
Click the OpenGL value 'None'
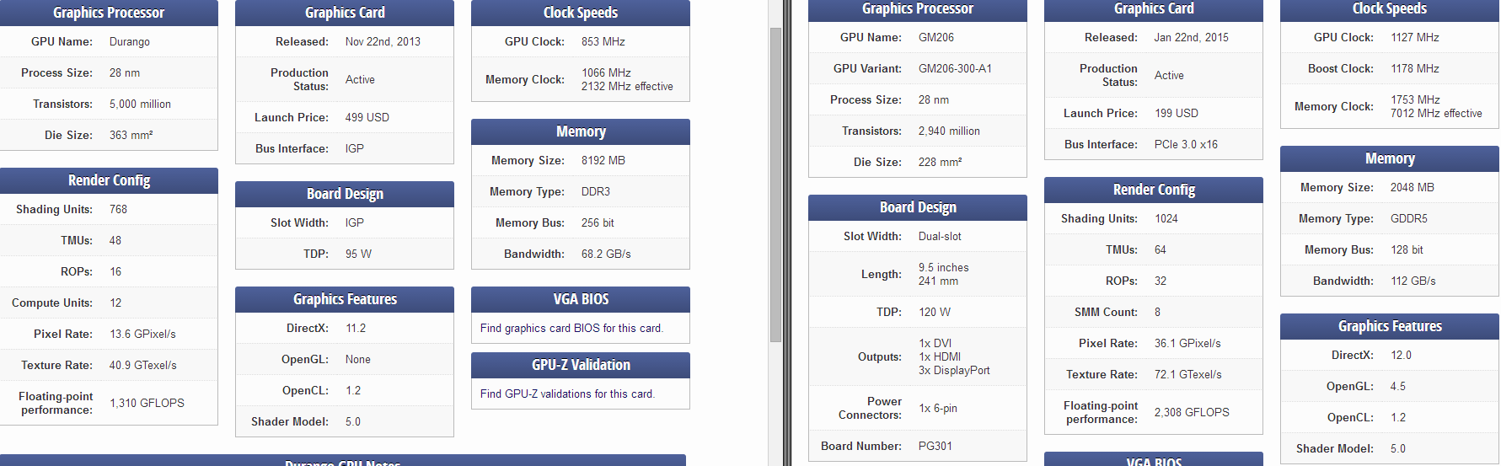(358, 359)
